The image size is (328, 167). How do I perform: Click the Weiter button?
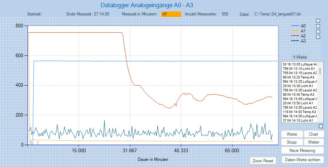coord(314,142)
